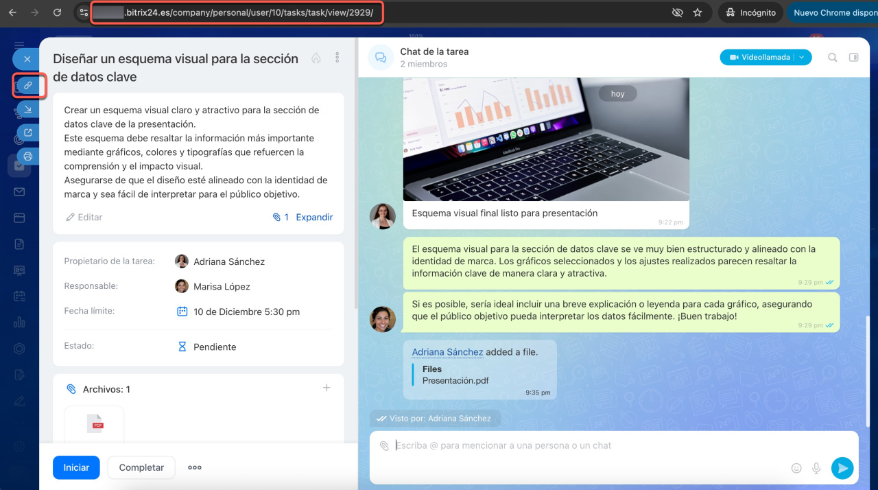878x490 pixels.
Task: Open the emoji picker in chat
Action: 796,468
